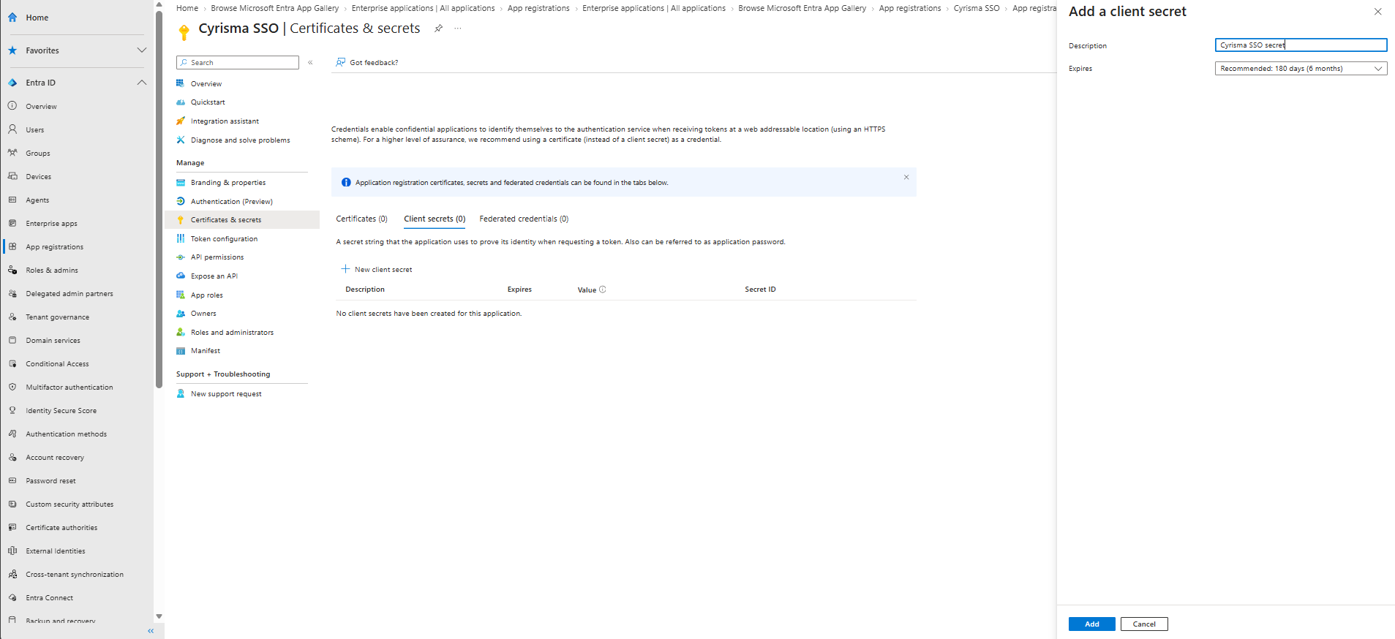
Task: Collapse the app resource menu with double chevron
Action: [x=311, y=63]
